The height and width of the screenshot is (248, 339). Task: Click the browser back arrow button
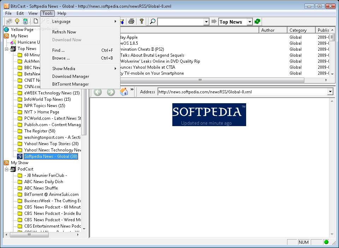coord(98,92)
